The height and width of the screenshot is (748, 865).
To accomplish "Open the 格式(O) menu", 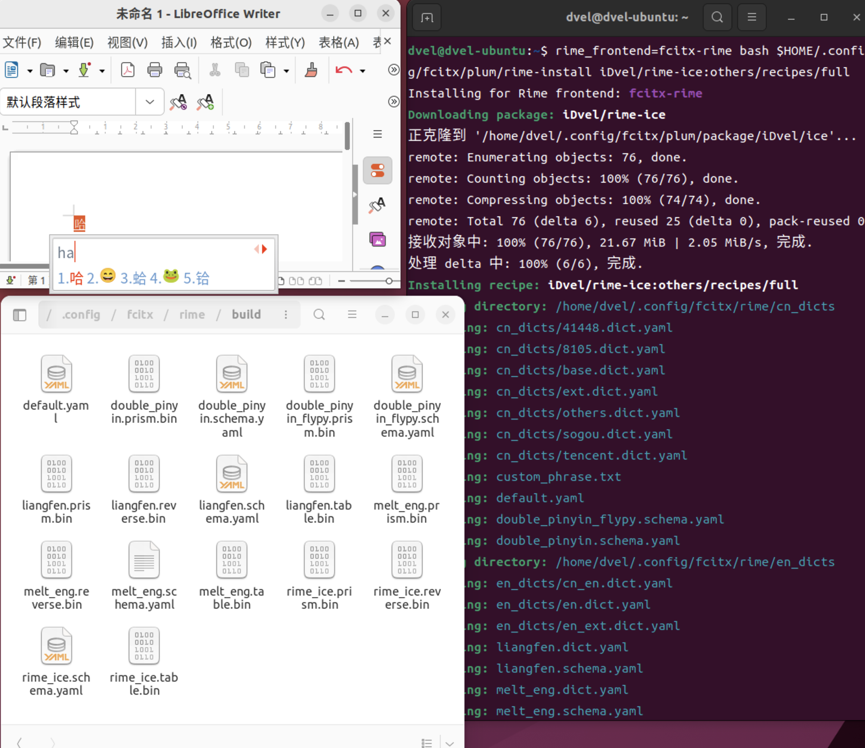I will coord(231,42).
